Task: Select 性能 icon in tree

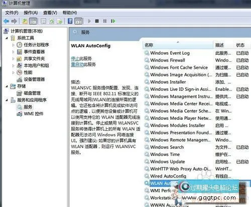Action: click(x=20, y=73)
